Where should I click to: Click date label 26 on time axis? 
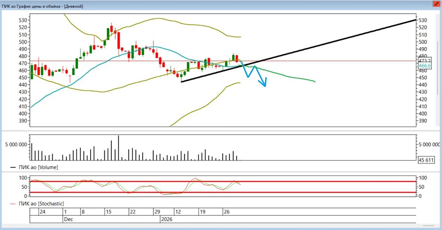tap(227, 212)
